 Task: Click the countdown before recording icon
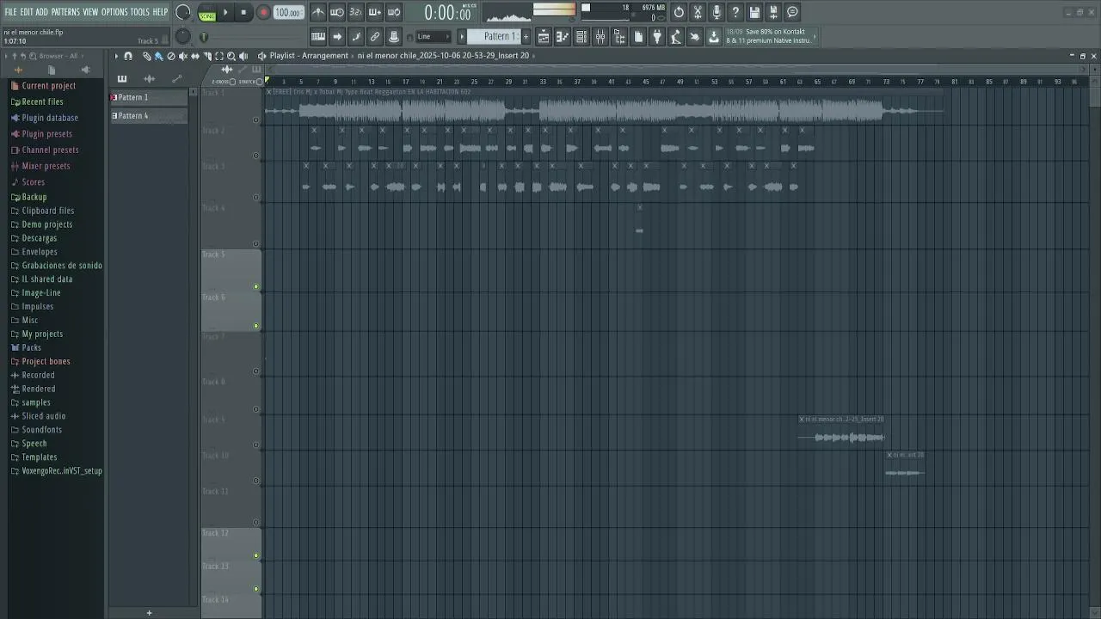pyautogui.click(x=356, y=12)
